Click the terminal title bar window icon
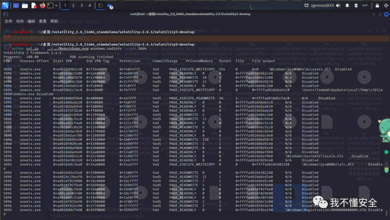 tap(6, 14)
